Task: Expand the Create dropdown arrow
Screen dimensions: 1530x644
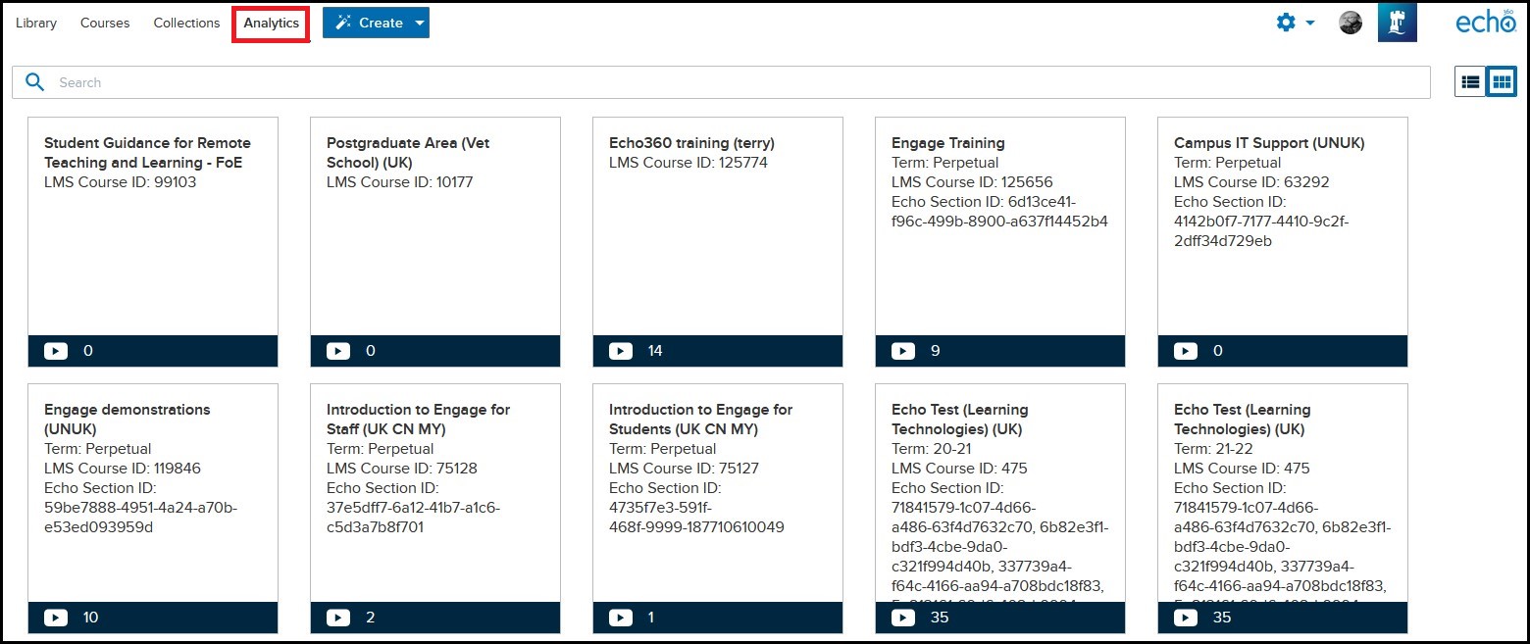Action: (420, 23)
